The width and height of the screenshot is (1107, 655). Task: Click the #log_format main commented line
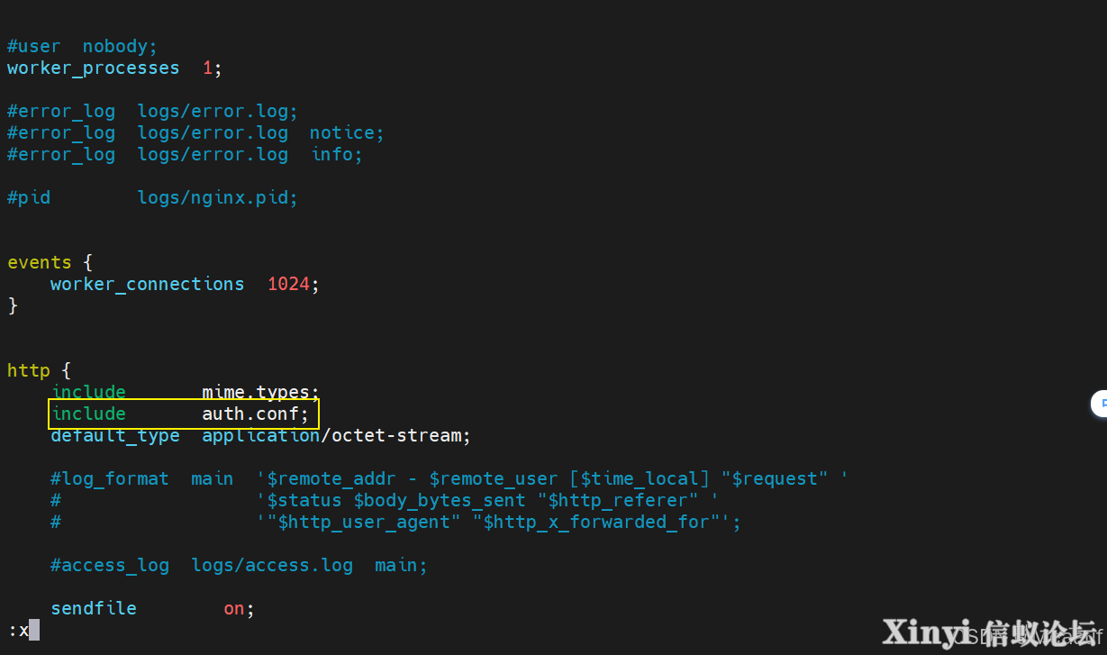pos(449,479)
